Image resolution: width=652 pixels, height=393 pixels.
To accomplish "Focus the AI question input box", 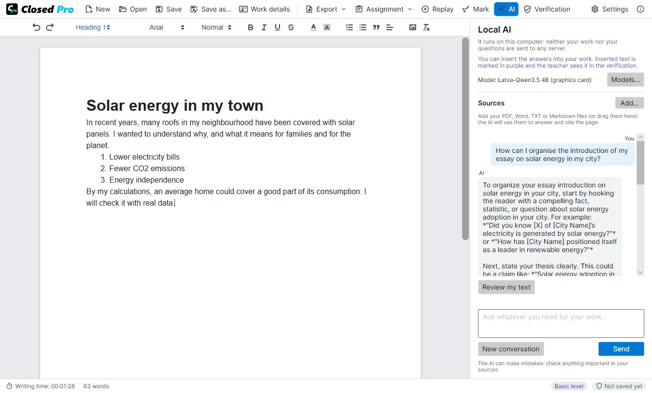I will (561, 324).
